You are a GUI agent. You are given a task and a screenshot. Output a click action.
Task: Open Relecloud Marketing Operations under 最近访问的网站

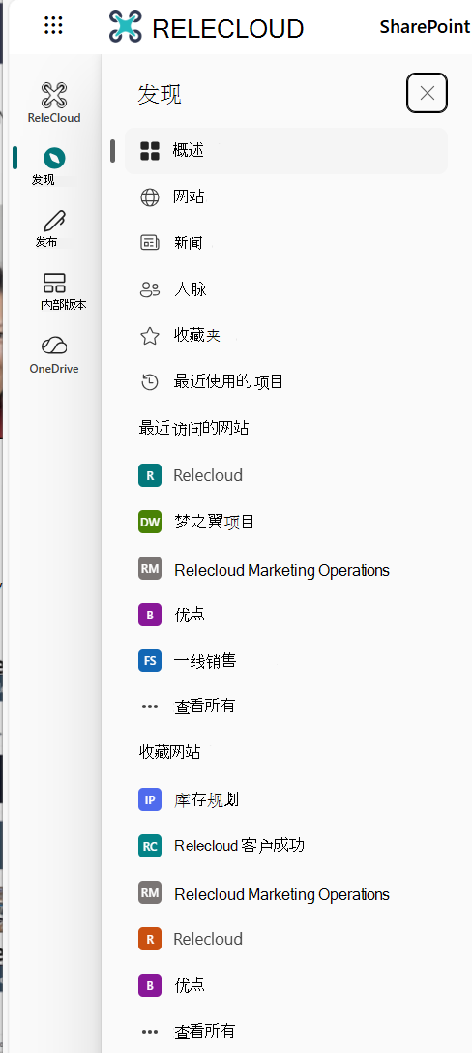pos(282,570)
